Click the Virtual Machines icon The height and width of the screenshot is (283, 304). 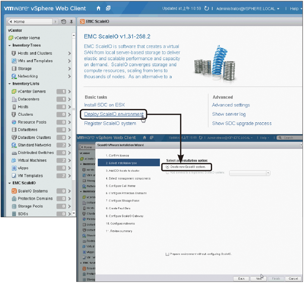tap(14, 160)
